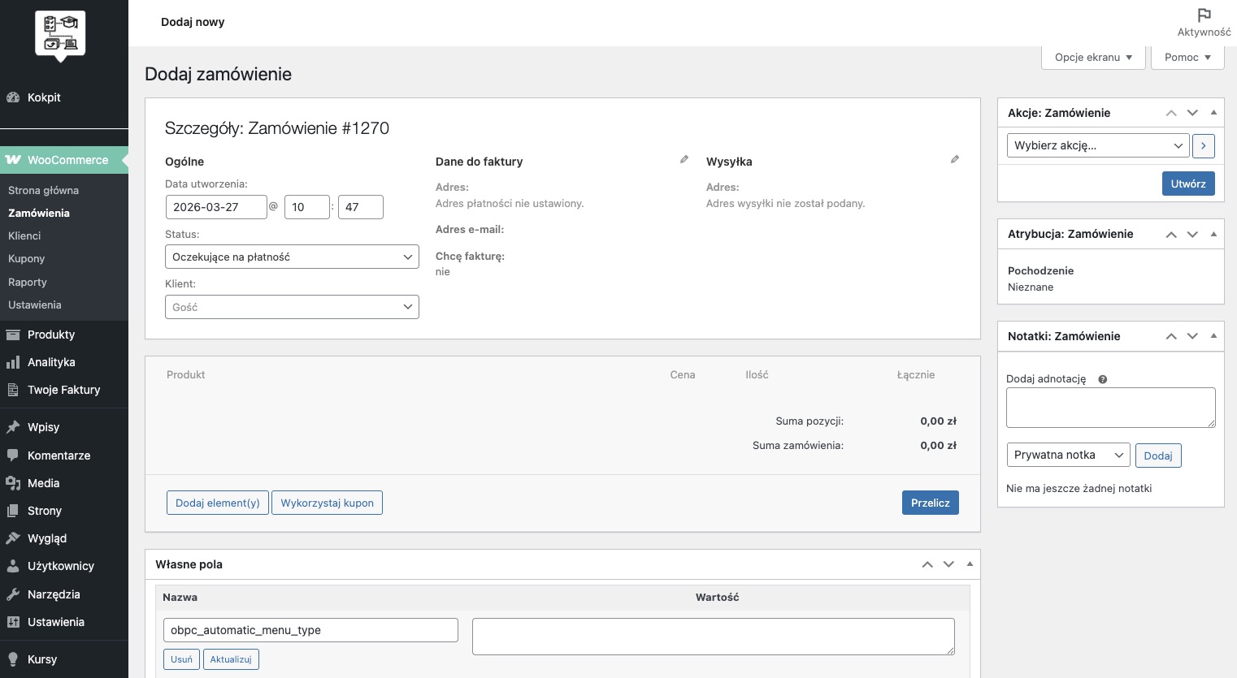
Task: Click obpc_automatic_menu_type name field
Action: (310, 630)
